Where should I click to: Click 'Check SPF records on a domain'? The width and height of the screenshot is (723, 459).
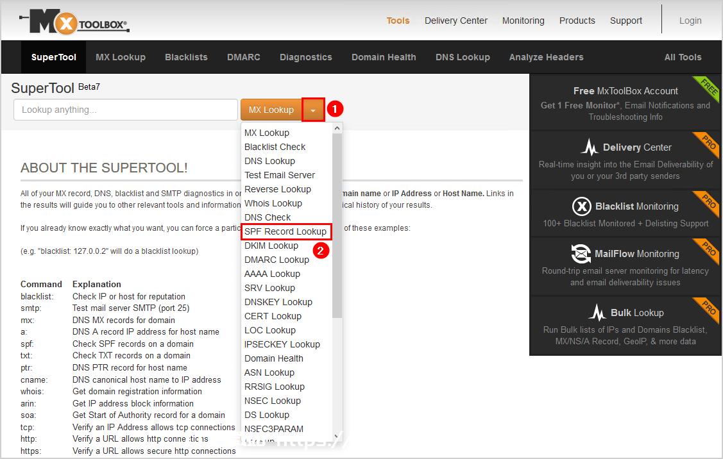tap(133, 344)
